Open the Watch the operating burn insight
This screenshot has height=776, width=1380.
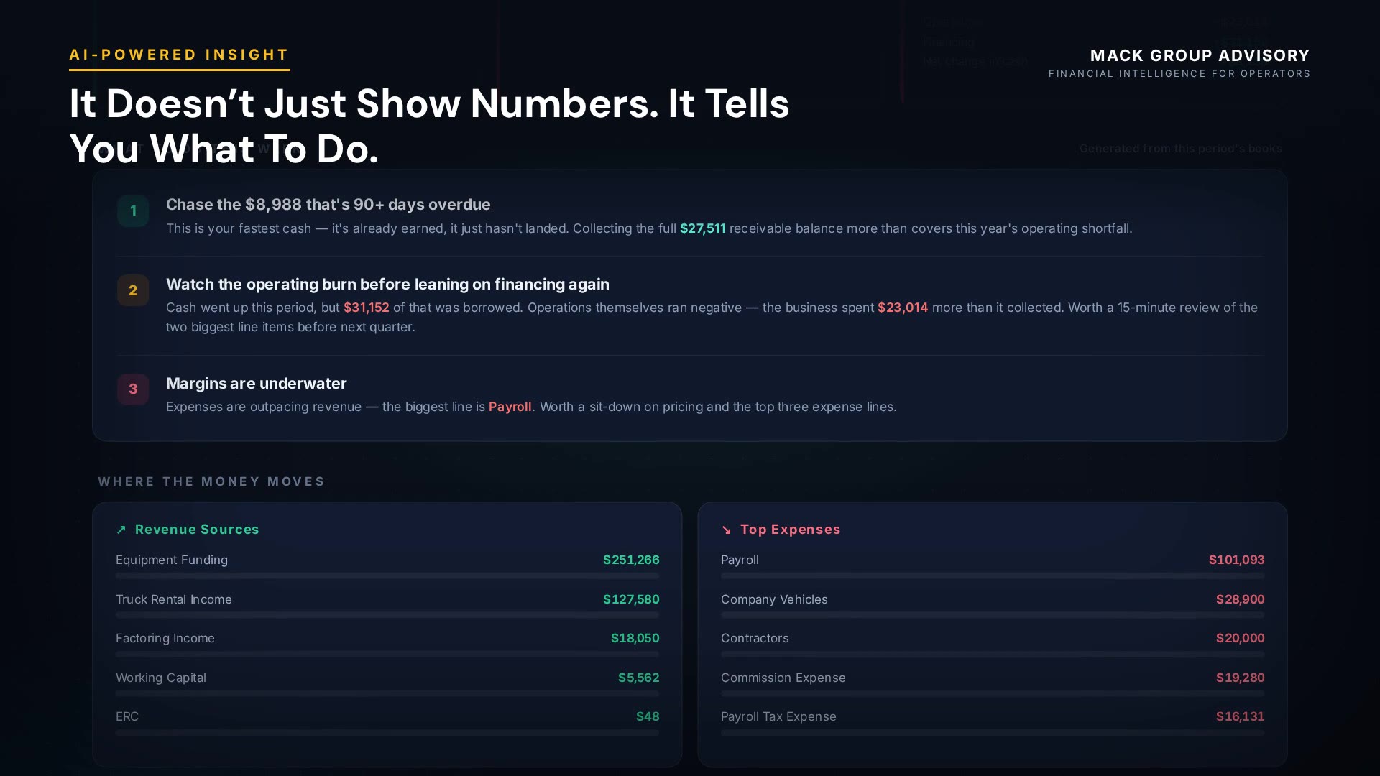pos(690,305)
